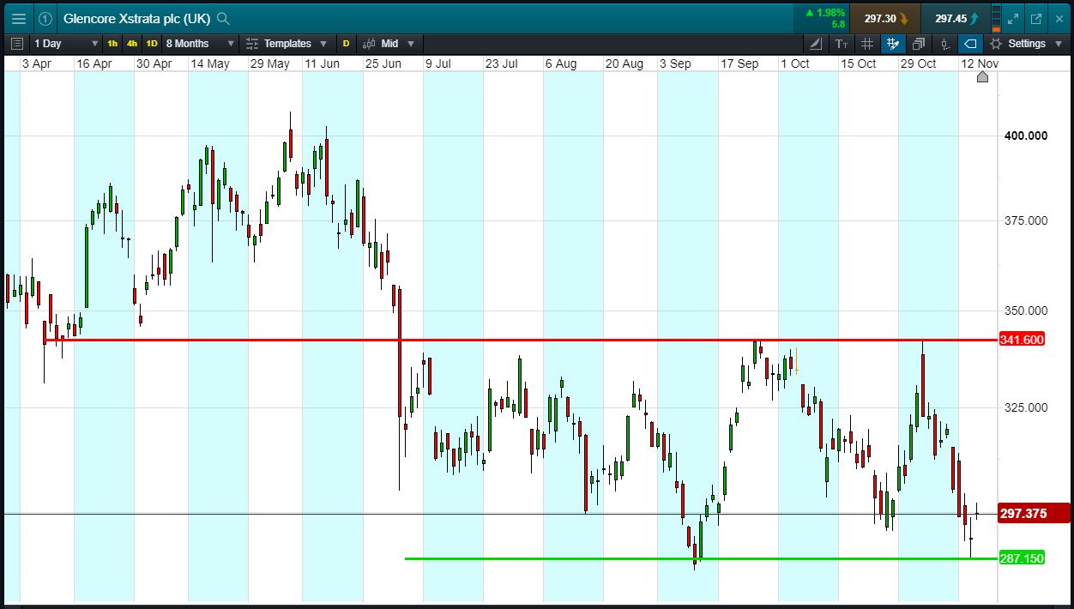The image size is (1074, 609).
Task: Toggle the price label tag icon
Action: [970, 43]
